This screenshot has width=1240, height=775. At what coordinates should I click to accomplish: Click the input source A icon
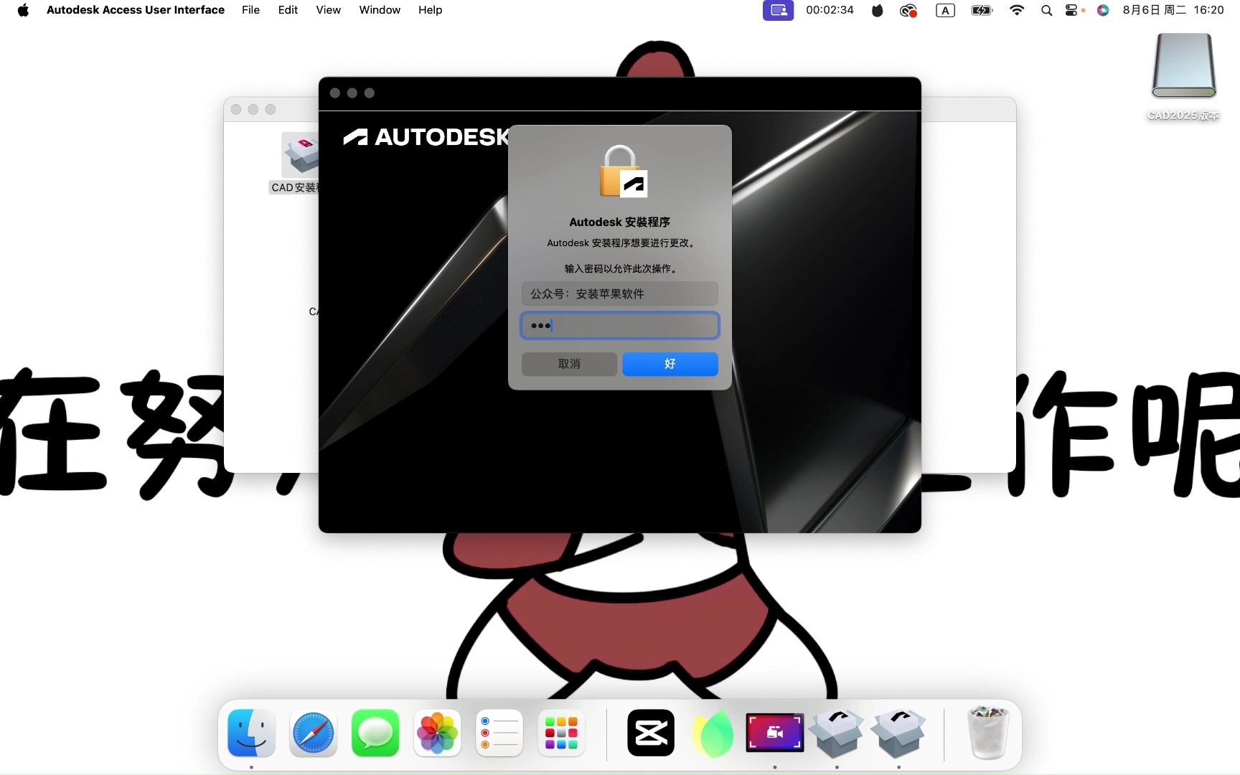(x=945, y=10)
